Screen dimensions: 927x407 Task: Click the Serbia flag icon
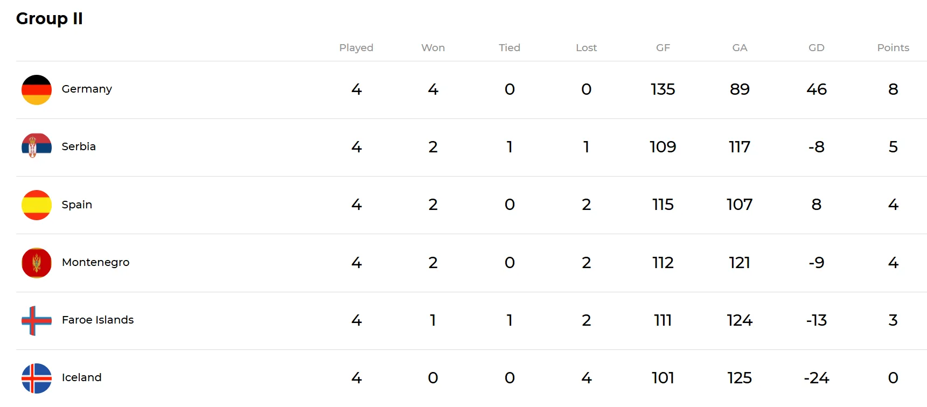pos(37,146)
